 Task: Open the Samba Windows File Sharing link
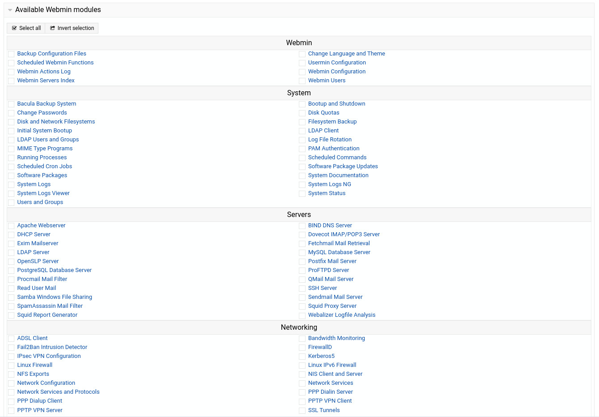[55, 297]
